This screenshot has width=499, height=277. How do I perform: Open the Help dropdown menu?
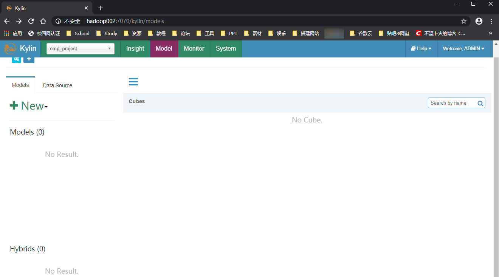click(x=421, y=48)
